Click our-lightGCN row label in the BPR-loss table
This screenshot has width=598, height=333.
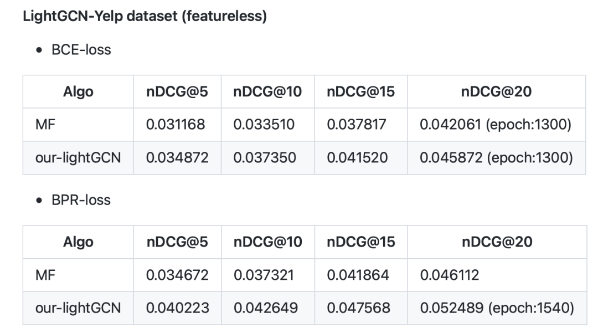click(x=78, y=308)
